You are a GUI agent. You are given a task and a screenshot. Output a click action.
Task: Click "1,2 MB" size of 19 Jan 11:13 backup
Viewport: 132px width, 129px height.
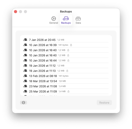click(61, 71)
